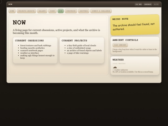168x126 pixels.
Task: Click 'forest textures and bark rubbings'
Action: [x=36, y=45]
